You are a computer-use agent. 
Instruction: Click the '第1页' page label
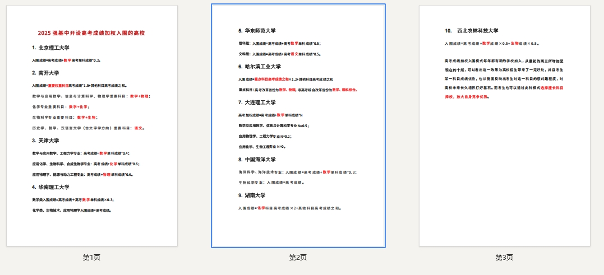(91, 257)
